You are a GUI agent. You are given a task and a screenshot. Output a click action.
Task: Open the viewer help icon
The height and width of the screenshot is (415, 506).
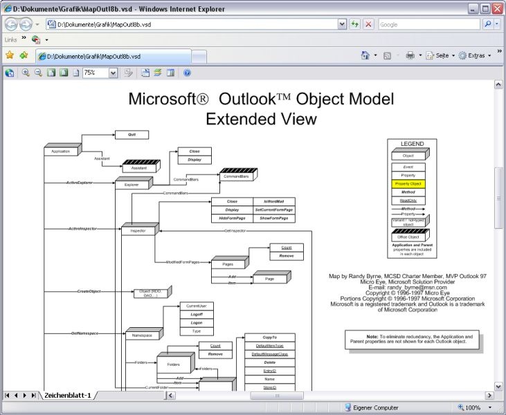(x=187, y=73)
